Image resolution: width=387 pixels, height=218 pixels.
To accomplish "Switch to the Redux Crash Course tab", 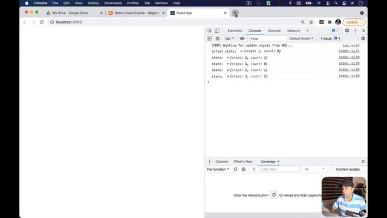I will tap(135, 13).
